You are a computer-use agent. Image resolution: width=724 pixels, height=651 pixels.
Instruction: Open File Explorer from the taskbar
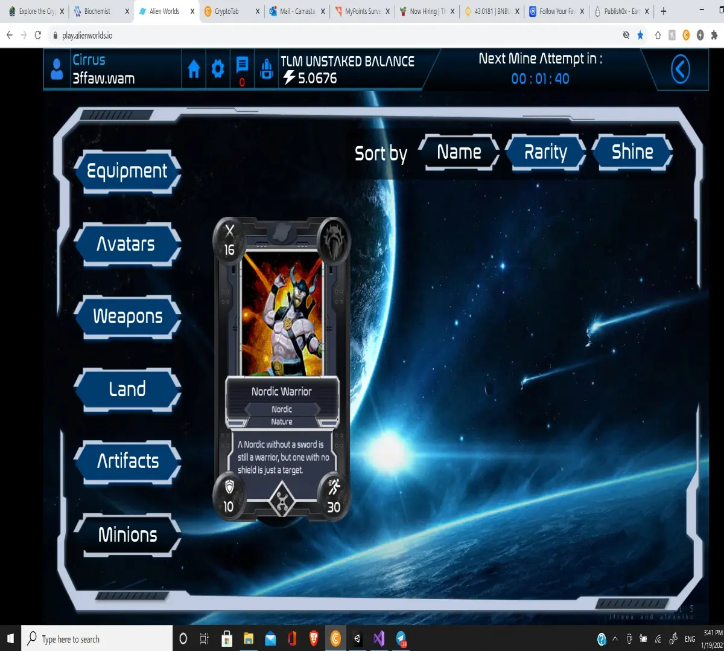pyautogui.click(x=249, y=638)
